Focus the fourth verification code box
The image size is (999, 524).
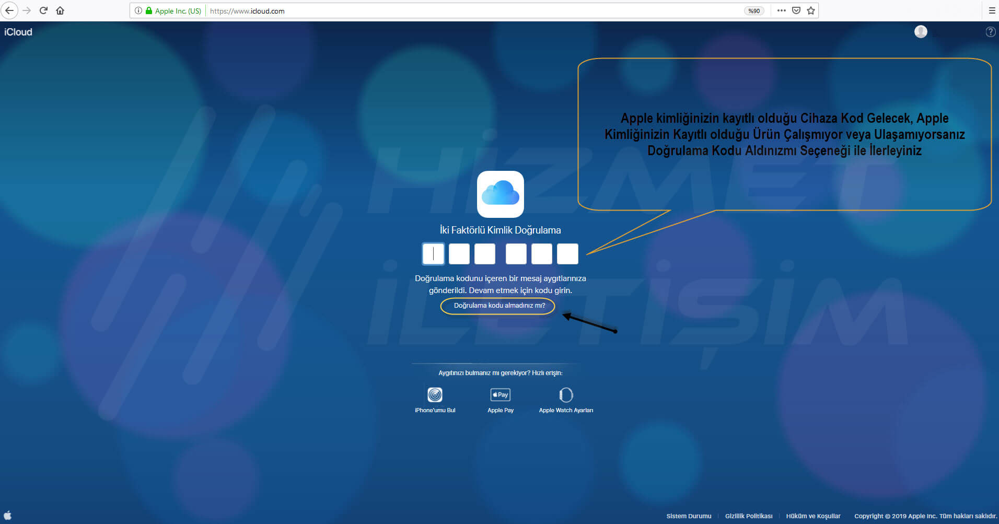pyautogui.click(x=516, y=254)
